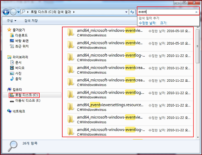Viewport: 202px width, 155px height.
Task: Select 네트워크 in navigation pane
Action: [19, 111]
